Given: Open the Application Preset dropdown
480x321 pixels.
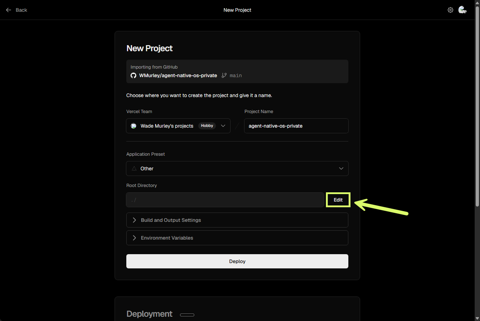Looking at the screenshot, I should coord(237,168).
